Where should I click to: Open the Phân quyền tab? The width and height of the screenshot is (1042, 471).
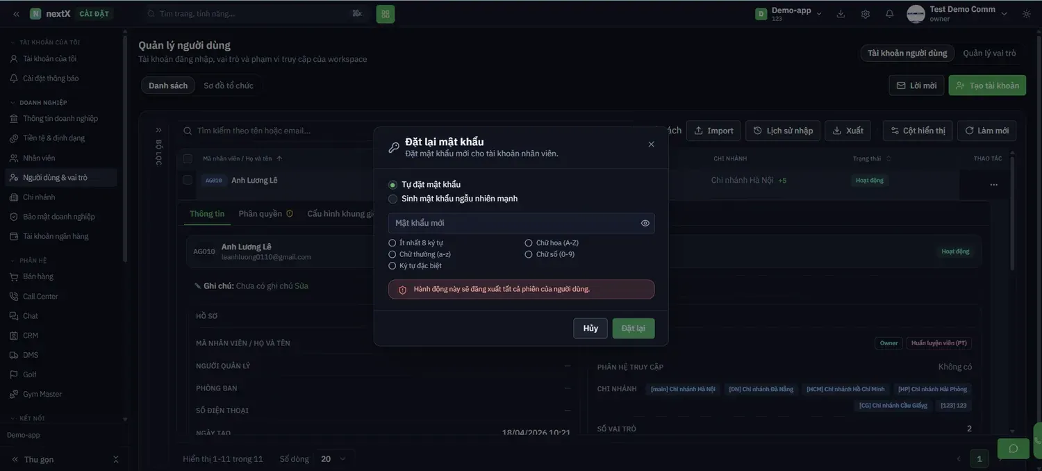click(x=266, y=213)
